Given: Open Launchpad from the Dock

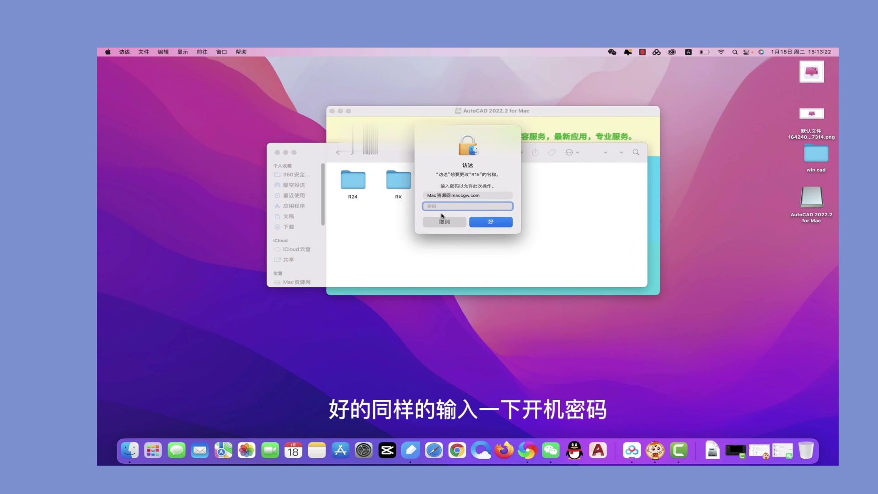Looking at the screenshot, I should click(x=153, y=451).
